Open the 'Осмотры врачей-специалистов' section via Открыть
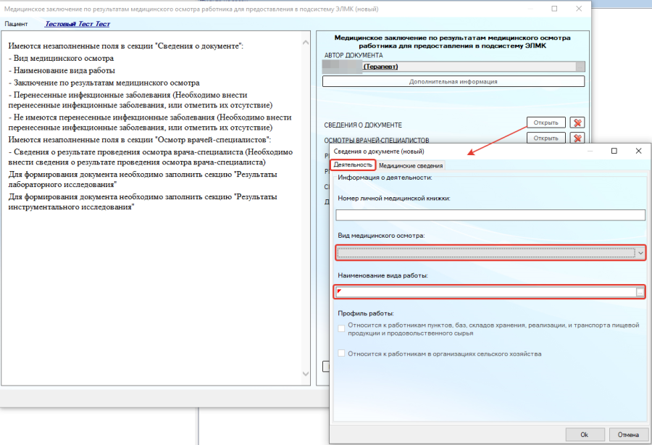Image resolution: width=652 pixels, height=445 pixels. coord(546,138)
